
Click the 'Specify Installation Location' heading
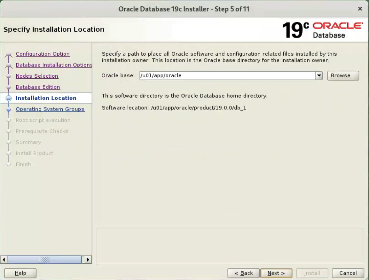tap(54, 29)
